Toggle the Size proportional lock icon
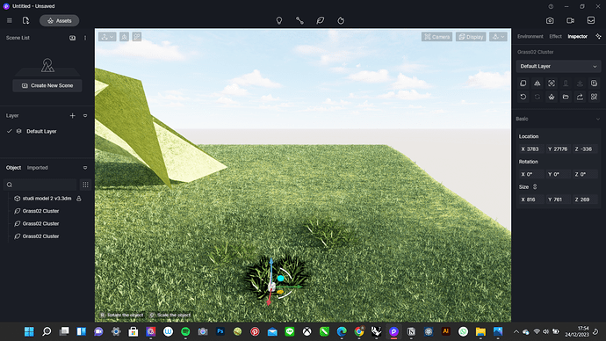 tap(535, 186)
